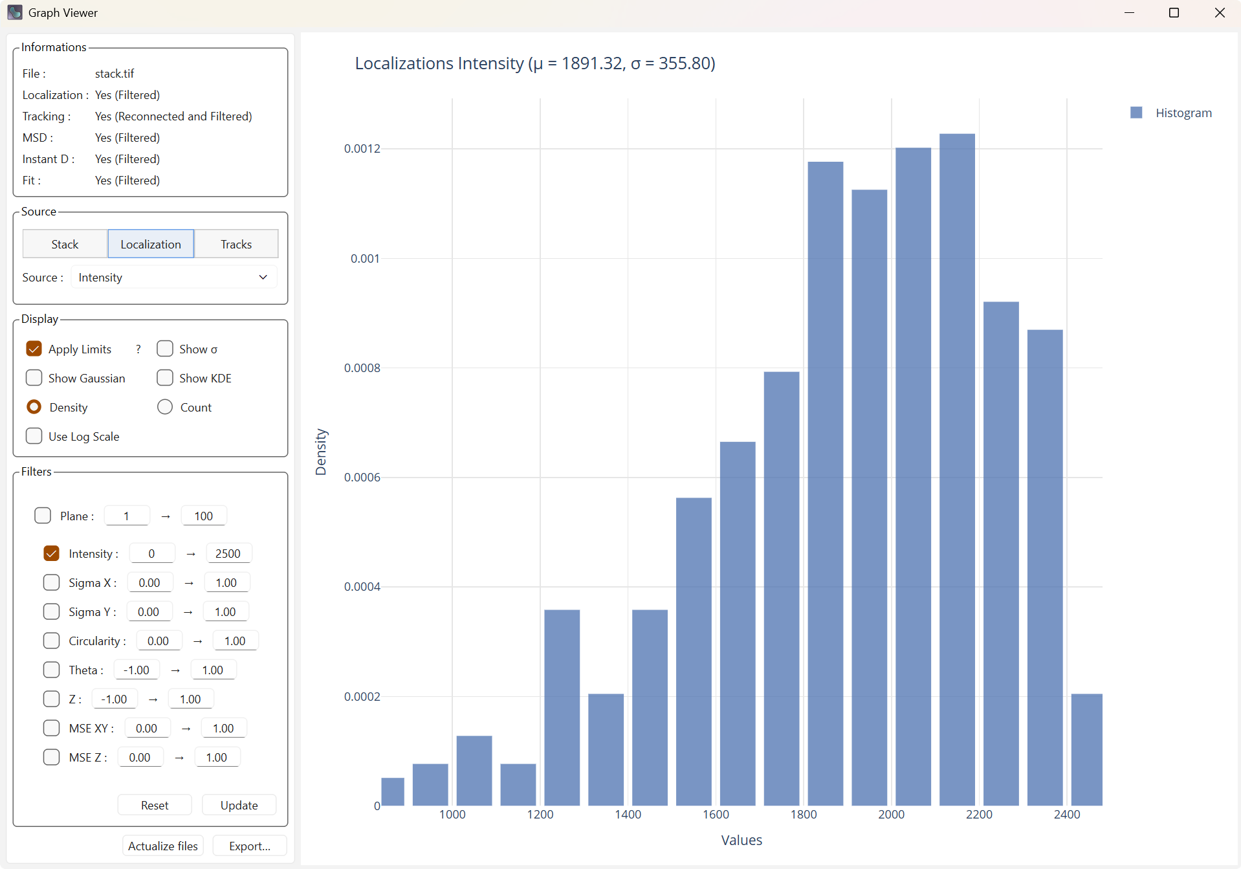Click the Intensity maximum field showing 2500
1241x869 pixels.
[228, 553]
